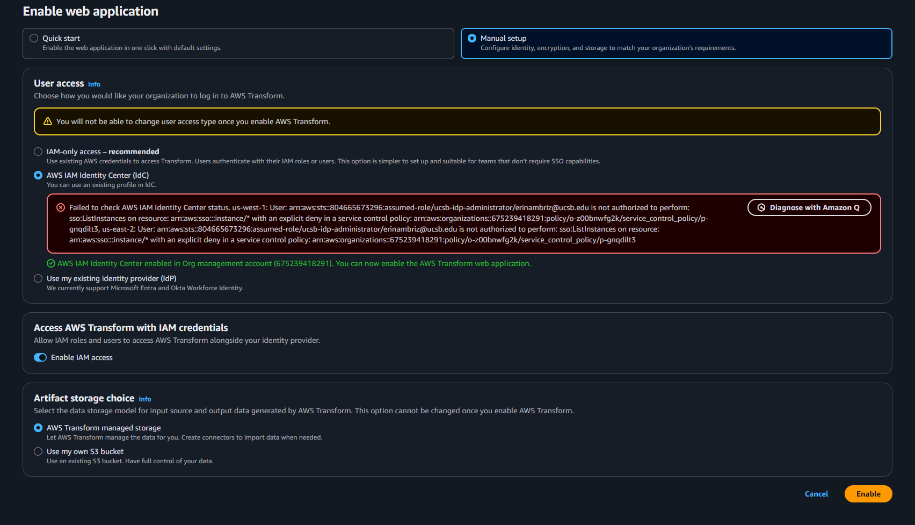Click 'You can use an existing profile in IdC' text

[x=101, y=185]
